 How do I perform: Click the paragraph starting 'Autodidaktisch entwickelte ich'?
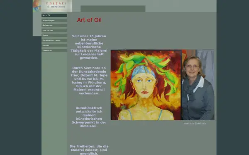(89, 117)
